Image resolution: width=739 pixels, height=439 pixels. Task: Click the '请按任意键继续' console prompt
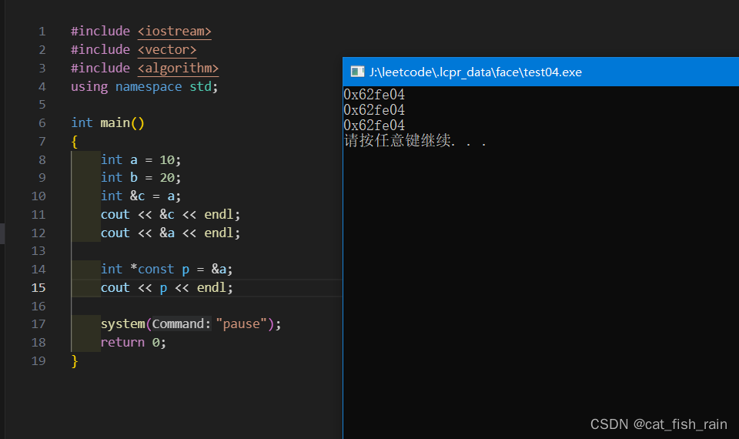click(x=398, y=140)
